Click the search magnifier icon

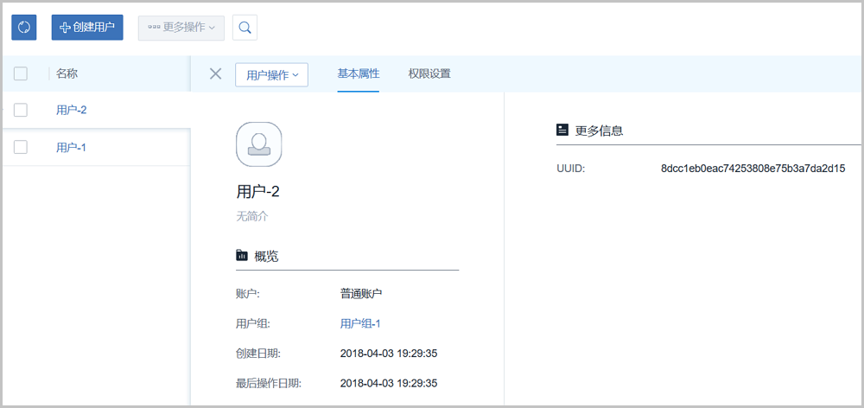[x=245, y=27]
